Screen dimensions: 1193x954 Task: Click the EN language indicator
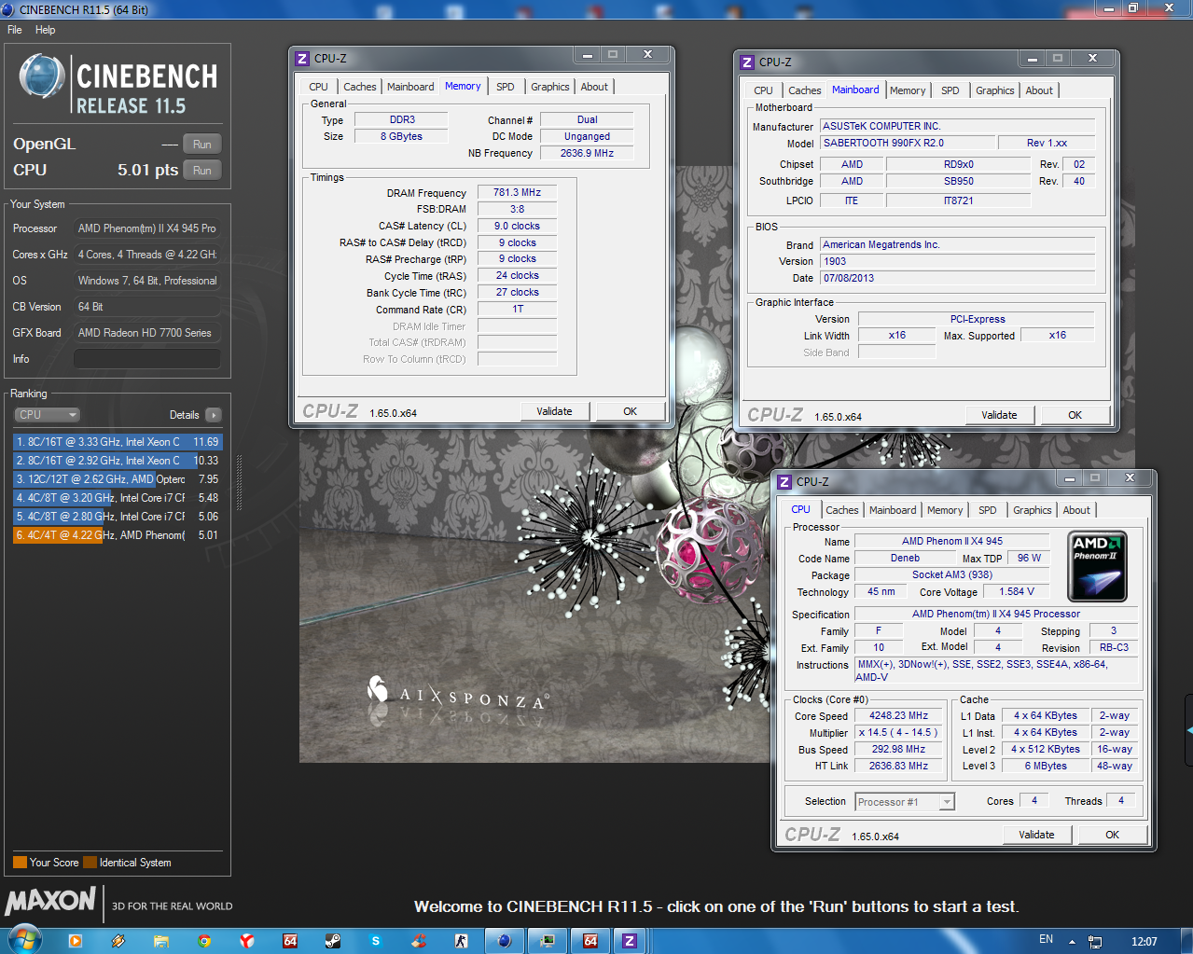1046,940
